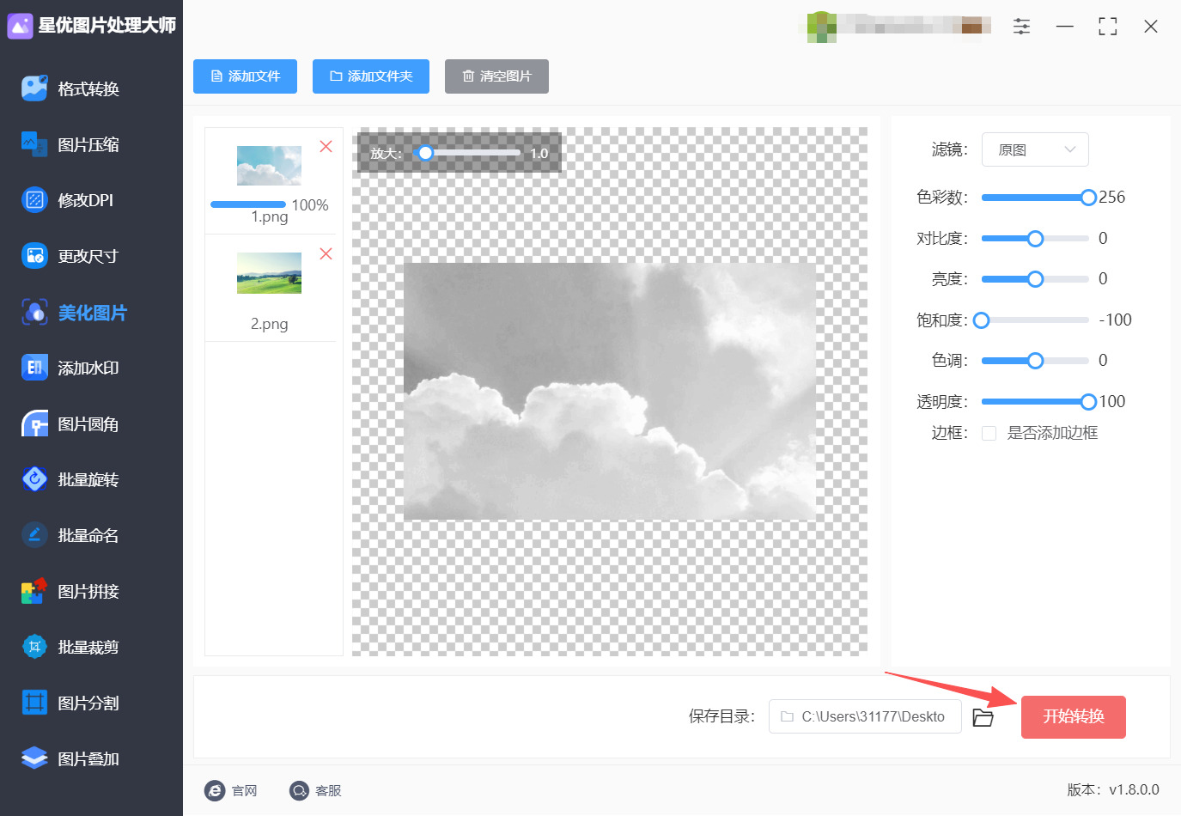
Task: Click the 批量裁剪 sidebar icon
Action: click(x=34, y=647)
